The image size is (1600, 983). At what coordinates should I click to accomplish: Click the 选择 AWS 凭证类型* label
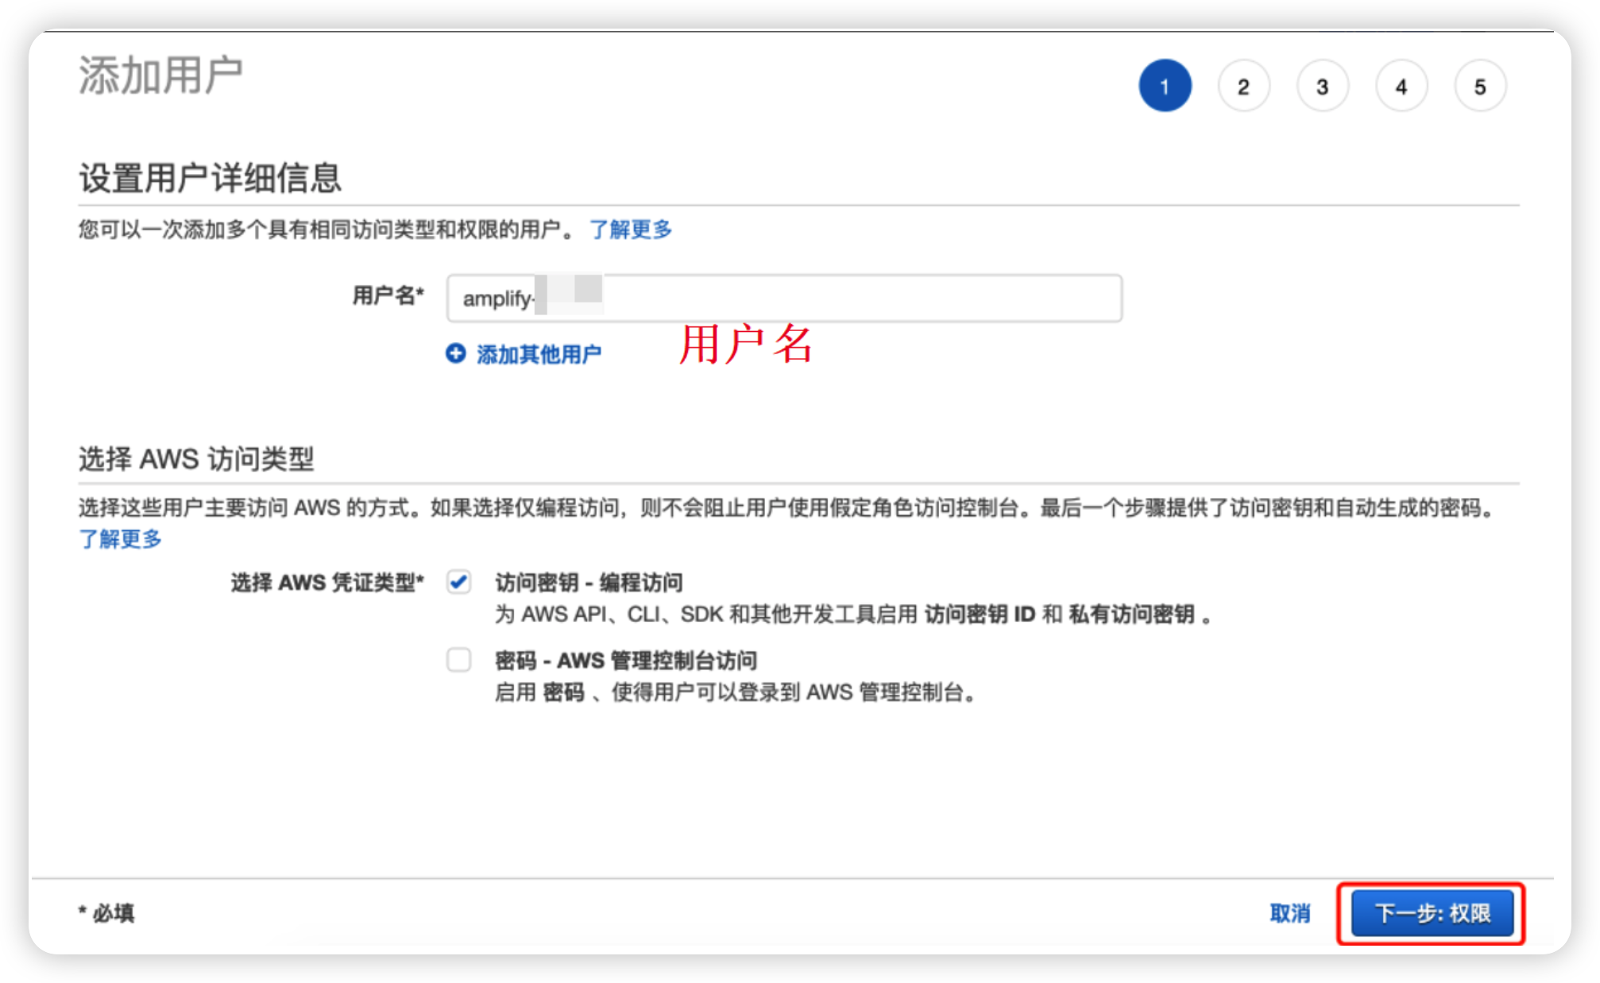click(x=327, y=583)
